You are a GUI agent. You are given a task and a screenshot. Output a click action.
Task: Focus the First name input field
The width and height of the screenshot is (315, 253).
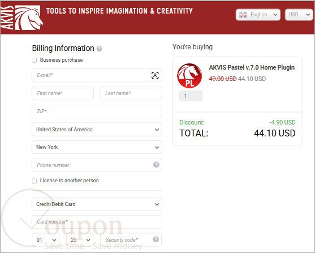(x=63, y=93)
